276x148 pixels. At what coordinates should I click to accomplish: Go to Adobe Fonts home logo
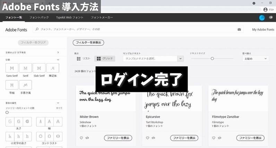click(x=16, y=30)
